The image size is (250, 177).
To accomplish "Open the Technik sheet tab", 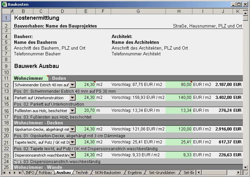I will (82, 173).
